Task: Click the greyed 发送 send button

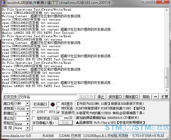Action: [x=65, y=123]
